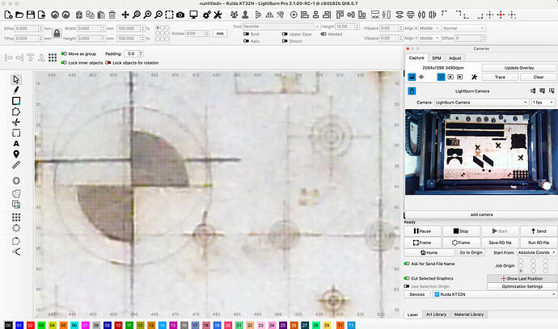Screen dimensions: 558x329
Task: Pick the Polygon drawing tool
Action: pyautogui.click(x=16, y=111)
